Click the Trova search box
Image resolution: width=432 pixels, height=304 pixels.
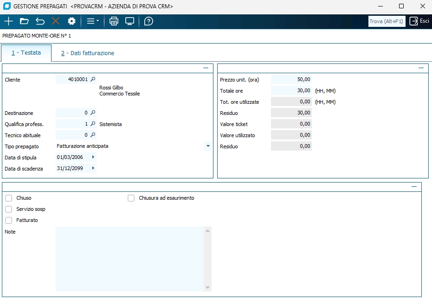387,21
